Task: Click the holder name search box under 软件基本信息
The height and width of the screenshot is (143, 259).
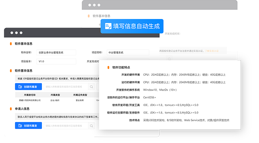Action: 66,87
